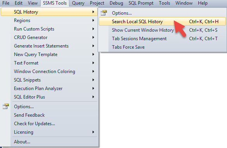Open the File menu
Viewport: 227px width, 148px height.
pos(6,3)
